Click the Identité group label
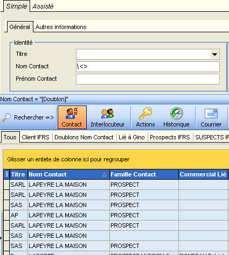The height and width of the screenshot is (255, 229). pyautogui.click(x=23, y=42)
